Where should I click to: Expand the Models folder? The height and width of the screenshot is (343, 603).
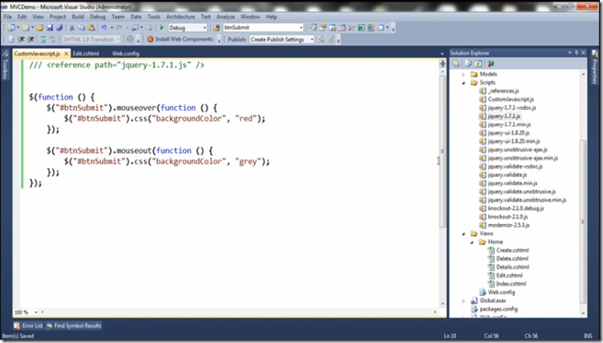463,74
